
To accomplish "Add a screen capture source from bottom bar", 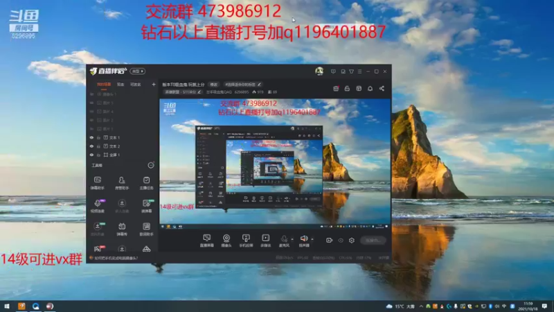I will pyautogui.click(x=206, y=241).
